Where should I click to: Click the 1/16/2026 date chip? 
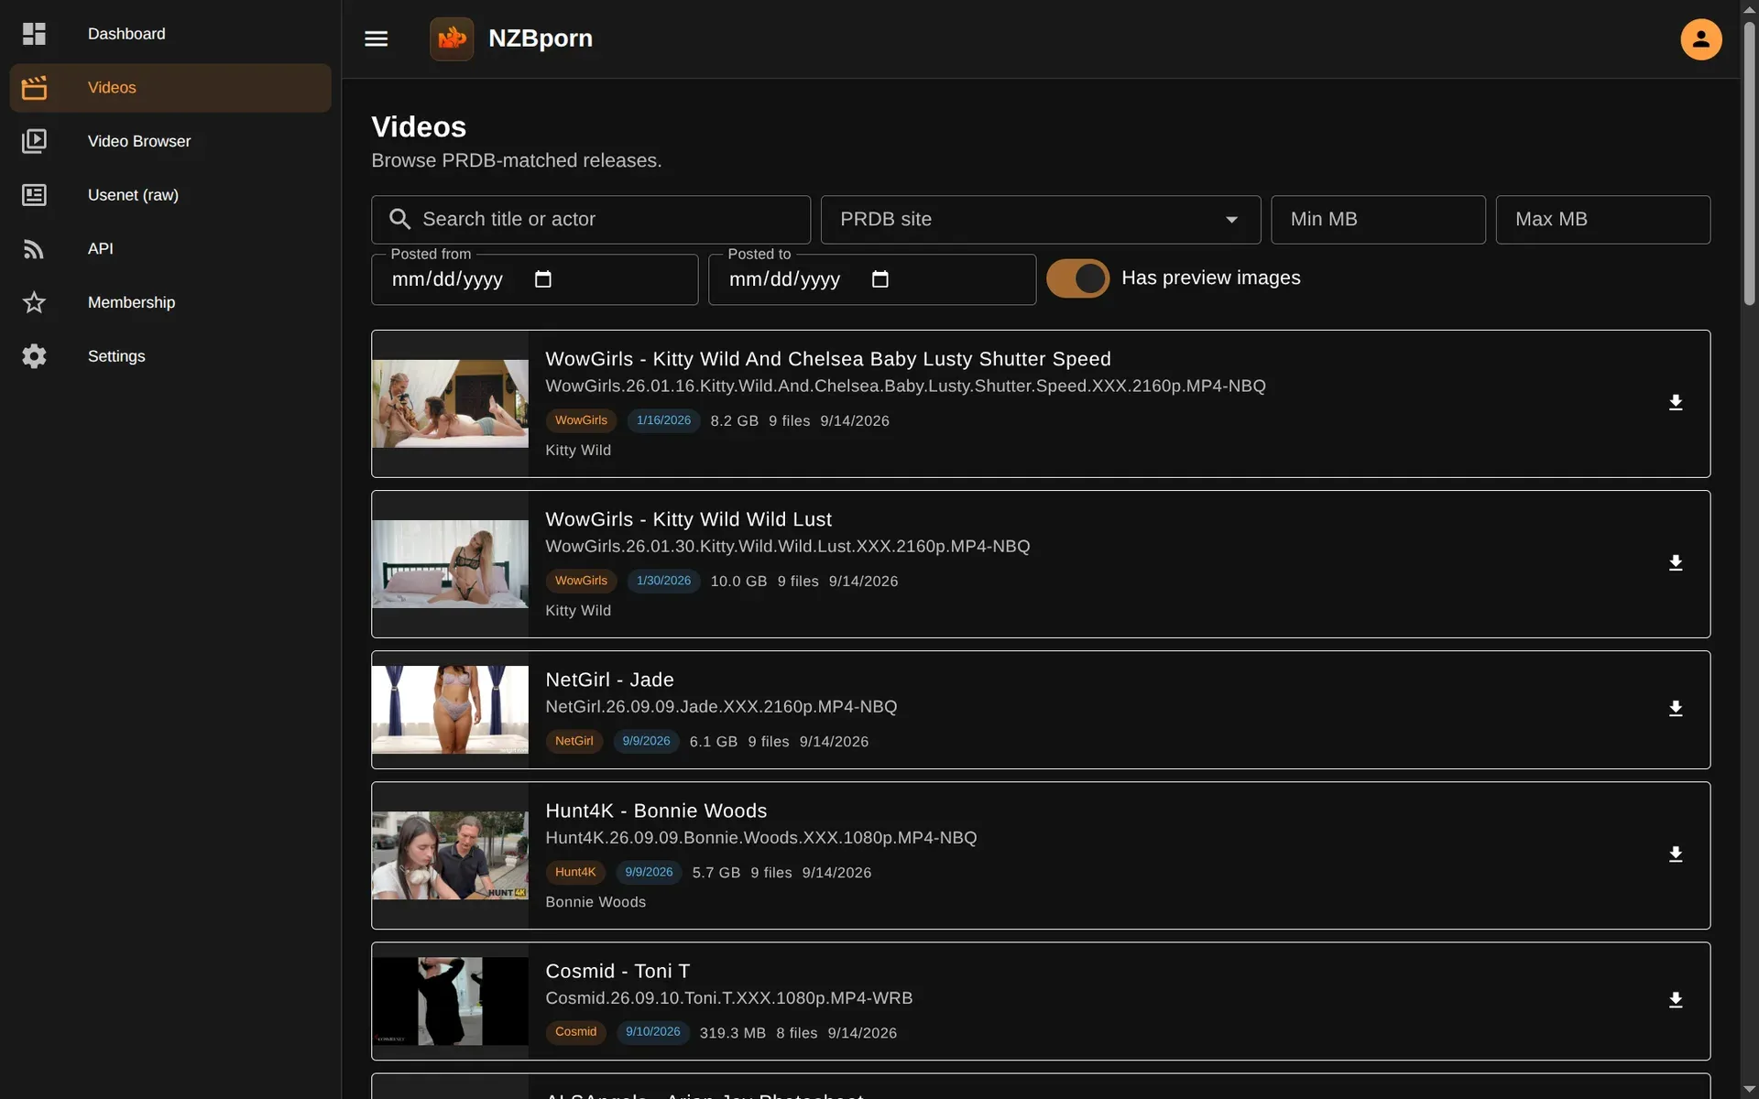pyautogui.click(x=663, y=420)
